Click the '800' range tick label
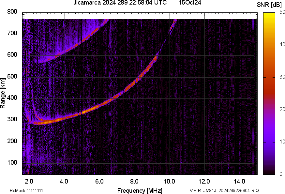The height and width of the screenshot is (194, 285). pos(12,12)
